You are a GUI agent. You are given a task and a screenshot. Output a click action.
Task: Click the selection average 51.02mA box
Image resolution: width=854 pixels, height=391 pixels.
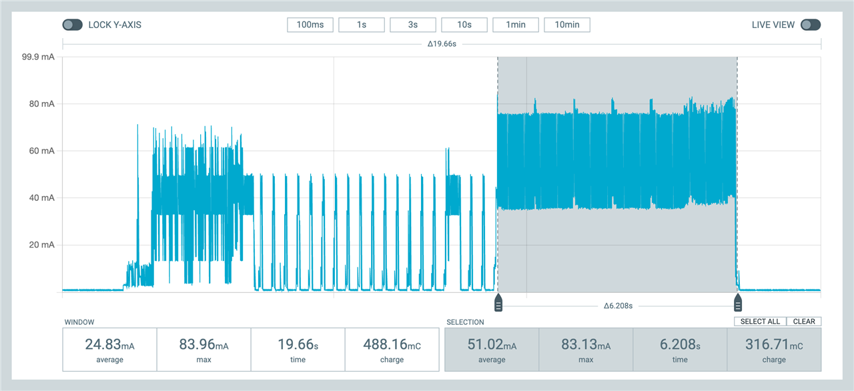pyautogui.click(x=492, y=350)
